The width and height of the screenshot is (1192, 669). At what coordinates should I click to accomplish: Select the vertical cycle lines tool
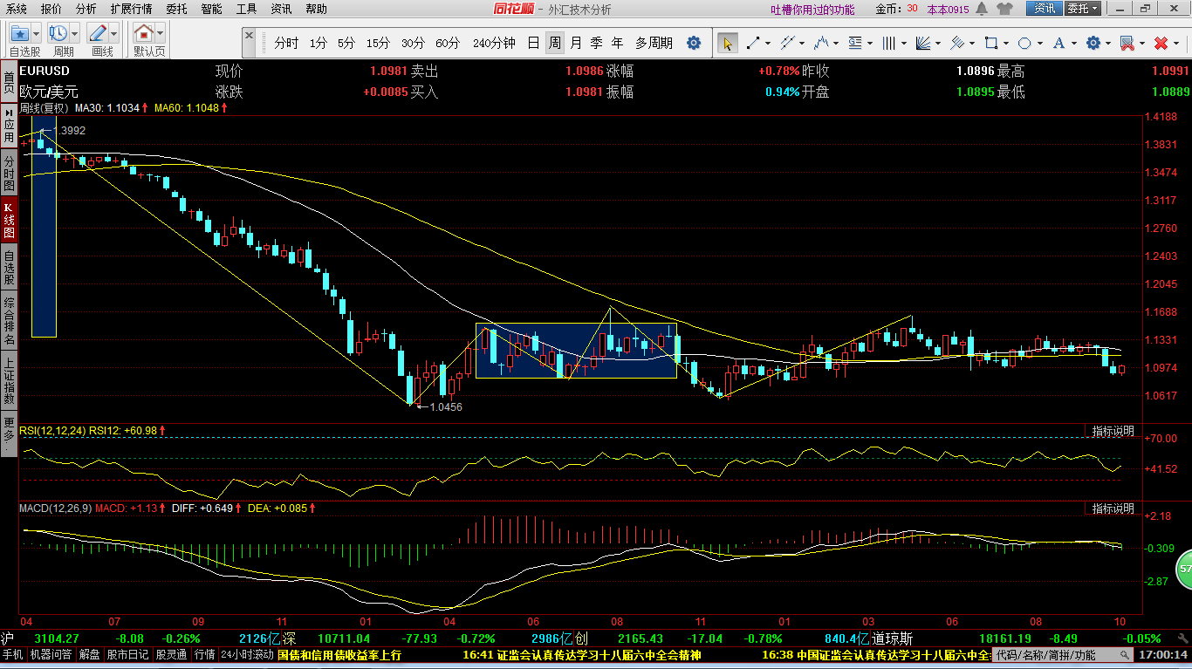point(889,43)
